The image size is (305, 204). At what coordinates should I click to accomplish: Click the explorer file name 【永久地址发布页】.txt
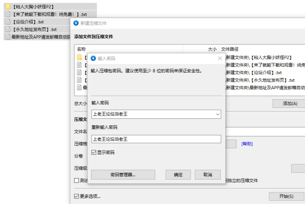coord(34,29)
